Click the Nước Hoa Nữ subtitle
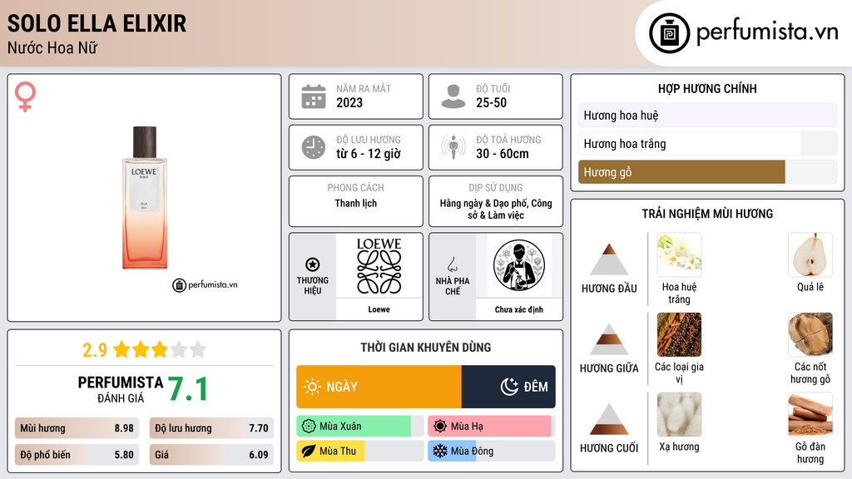852x479 pixels. click(52, 47)
